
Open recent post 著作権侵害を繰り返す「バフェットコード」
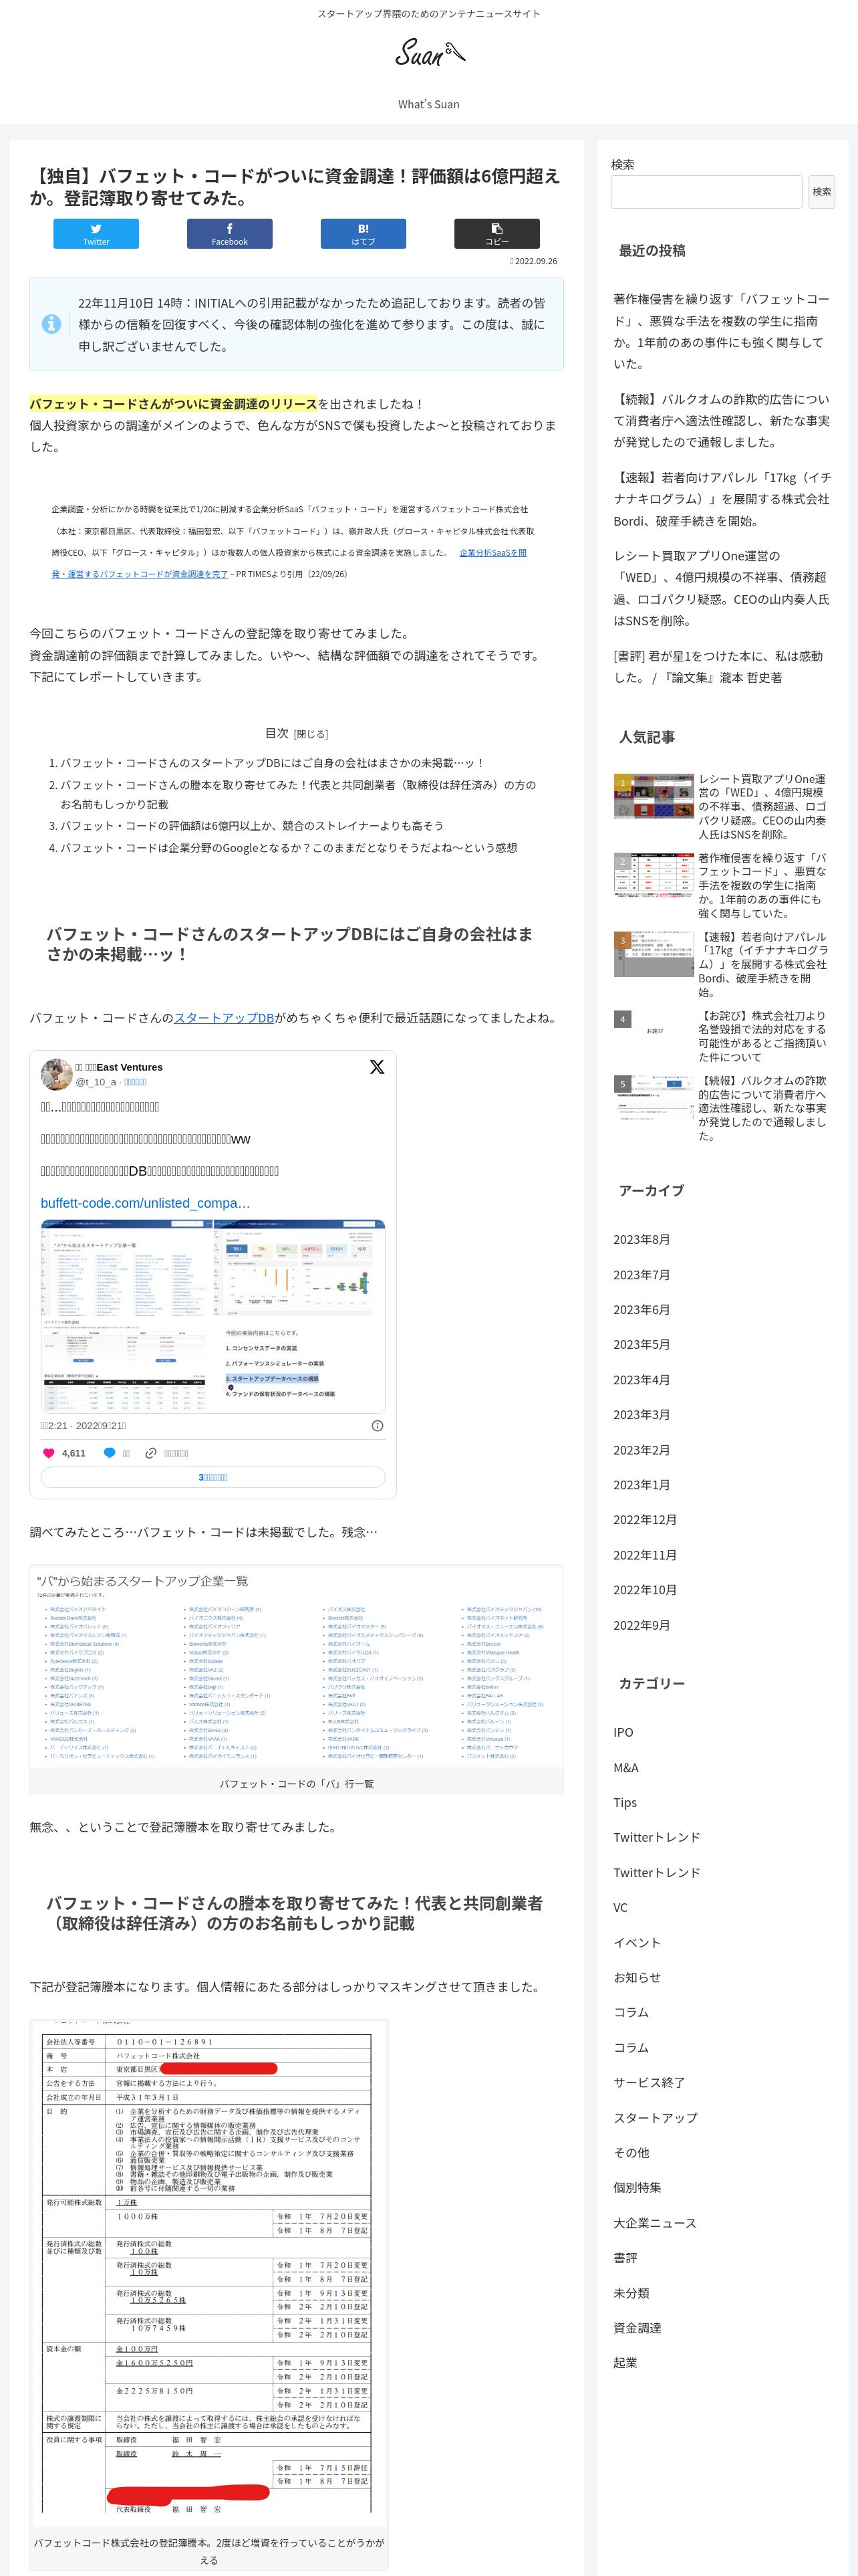pos(721,331)
